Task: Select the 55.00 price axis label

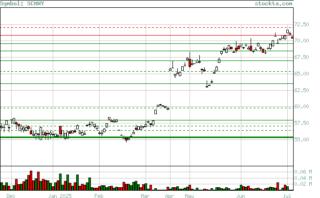Action: click(x=301, y=139)
